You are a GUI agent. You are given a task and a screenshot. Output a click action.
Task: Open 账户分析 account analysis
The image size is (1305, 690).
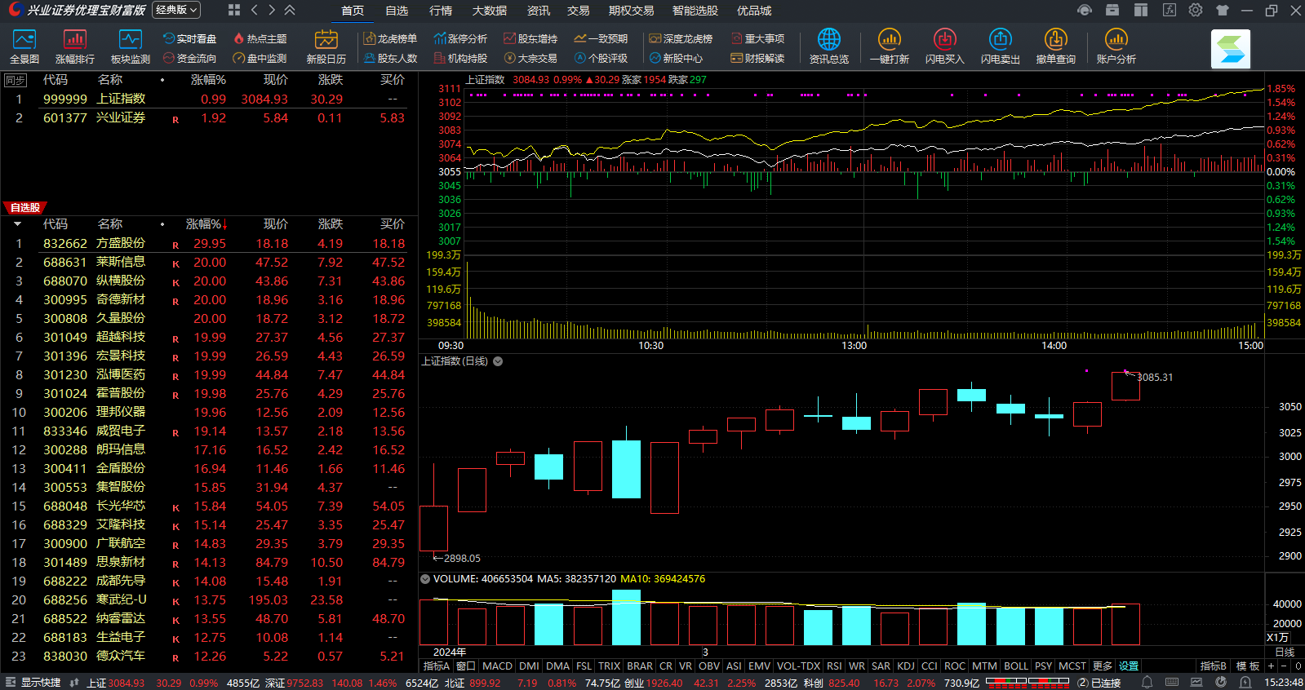(x=1116, y=46)
